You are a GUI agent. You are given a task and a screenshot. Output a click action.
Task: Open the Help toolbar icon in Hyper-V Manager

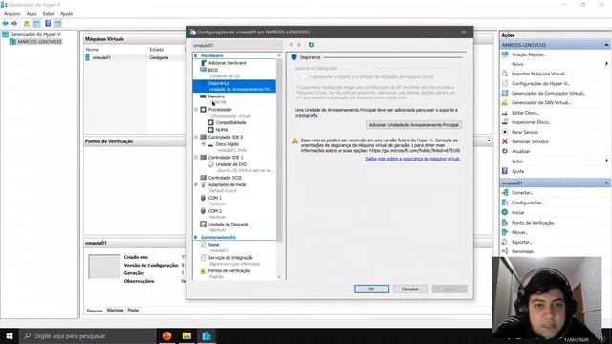tap(48, 23)
